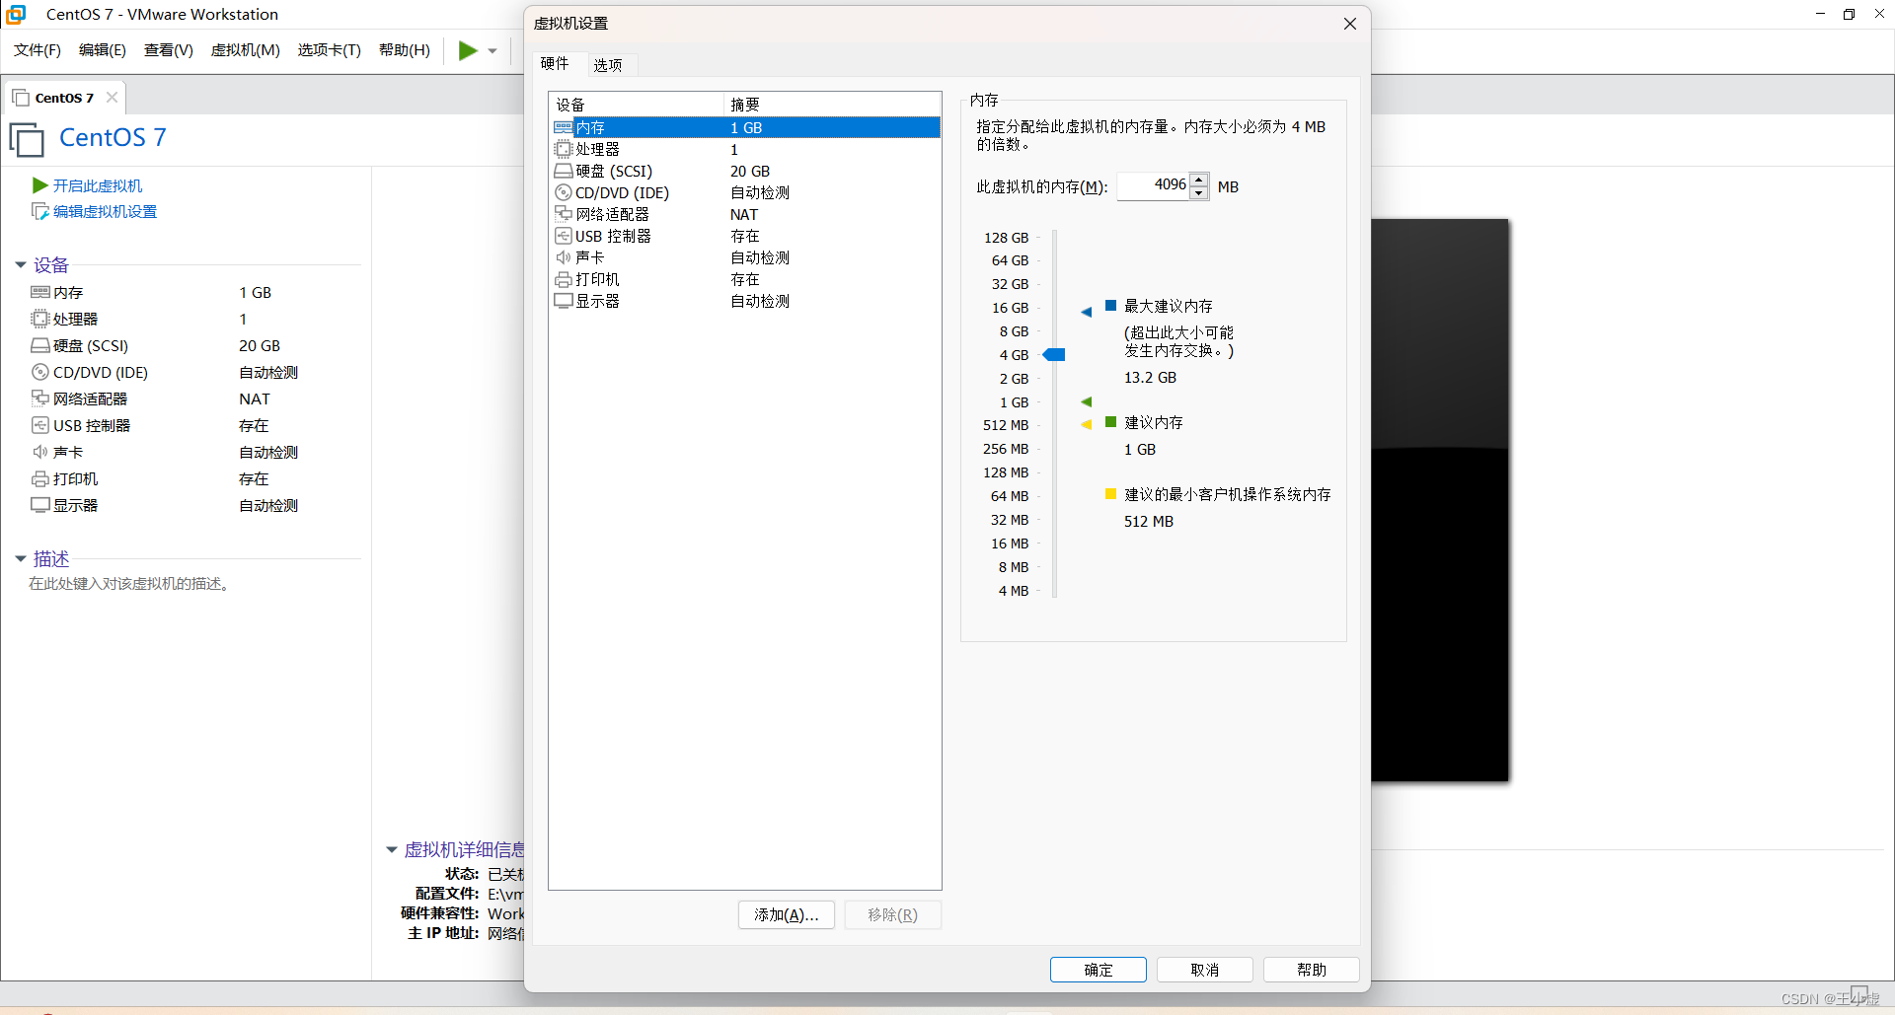The image size is (1895, 1015).
Task: Open the 帮助(H) menu
Action: pyautogui.click(x=405, y=50)
